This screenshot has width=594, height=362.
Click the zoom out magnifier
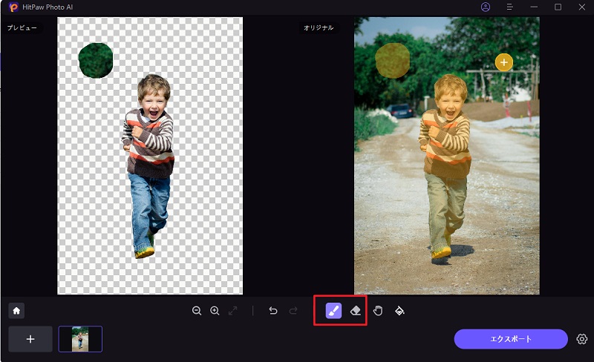[x=197, y=311]
